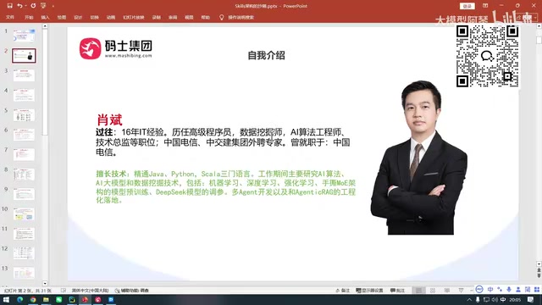Image resolution: width=542 pixels, height=305 pixels.
Task: Select slide 9 thumbnail
Action: pyautogui.click(x=24, y=194)
